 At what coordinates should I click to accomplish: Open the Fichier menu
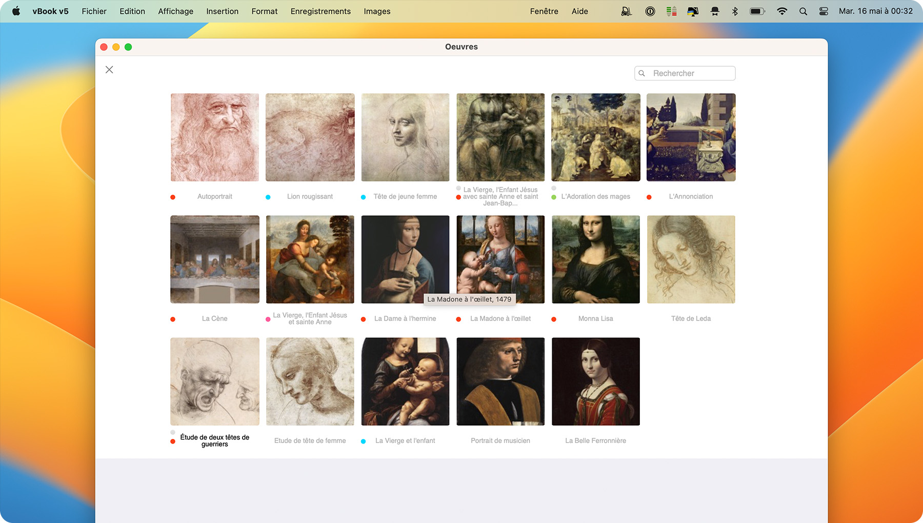click(94, 11)
